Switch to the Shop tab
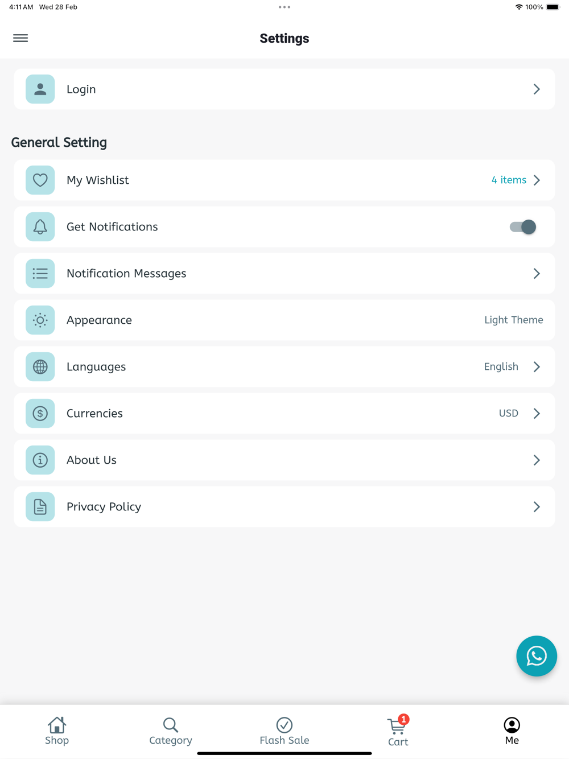Viewport: 569px width, 759px height. (x=57, y=731)
